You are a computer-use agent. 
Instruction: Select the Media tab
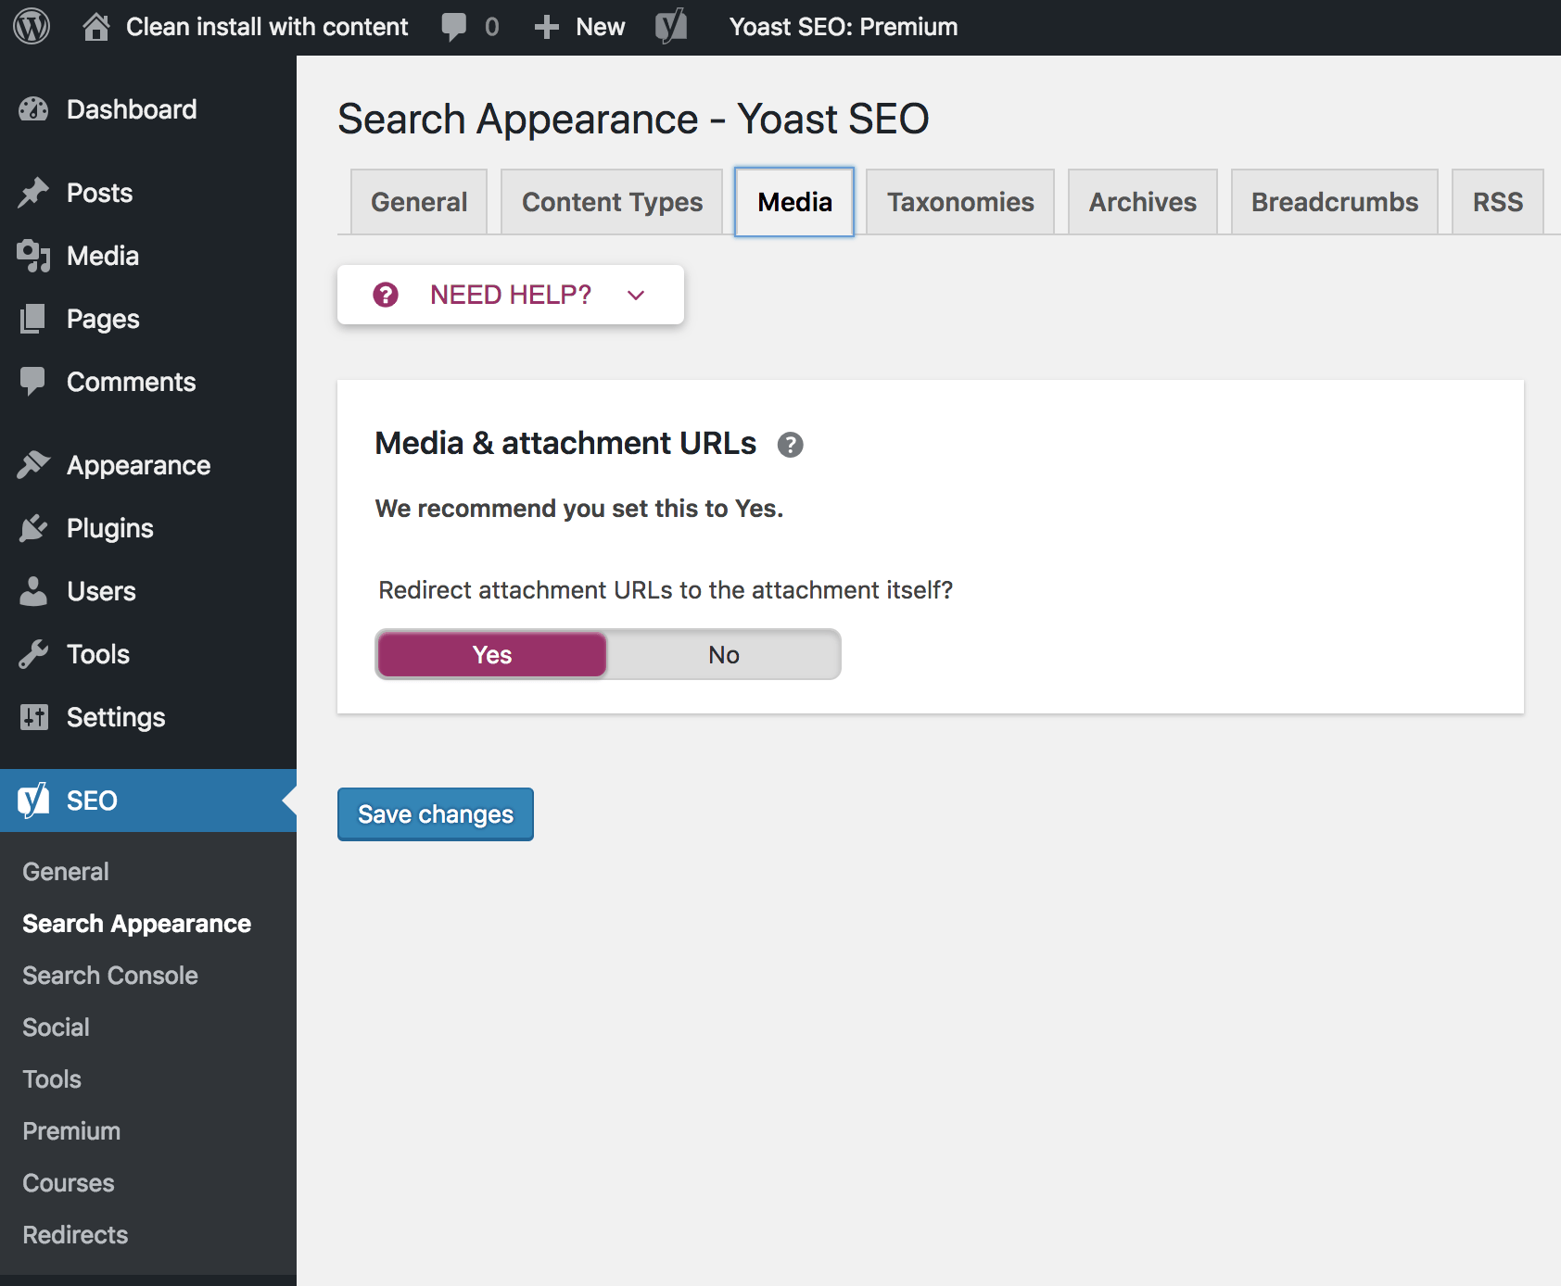coord(794,202)
